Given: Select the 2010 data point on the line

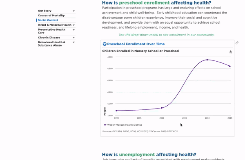Looking at the screenshot, I should [207, 60].
